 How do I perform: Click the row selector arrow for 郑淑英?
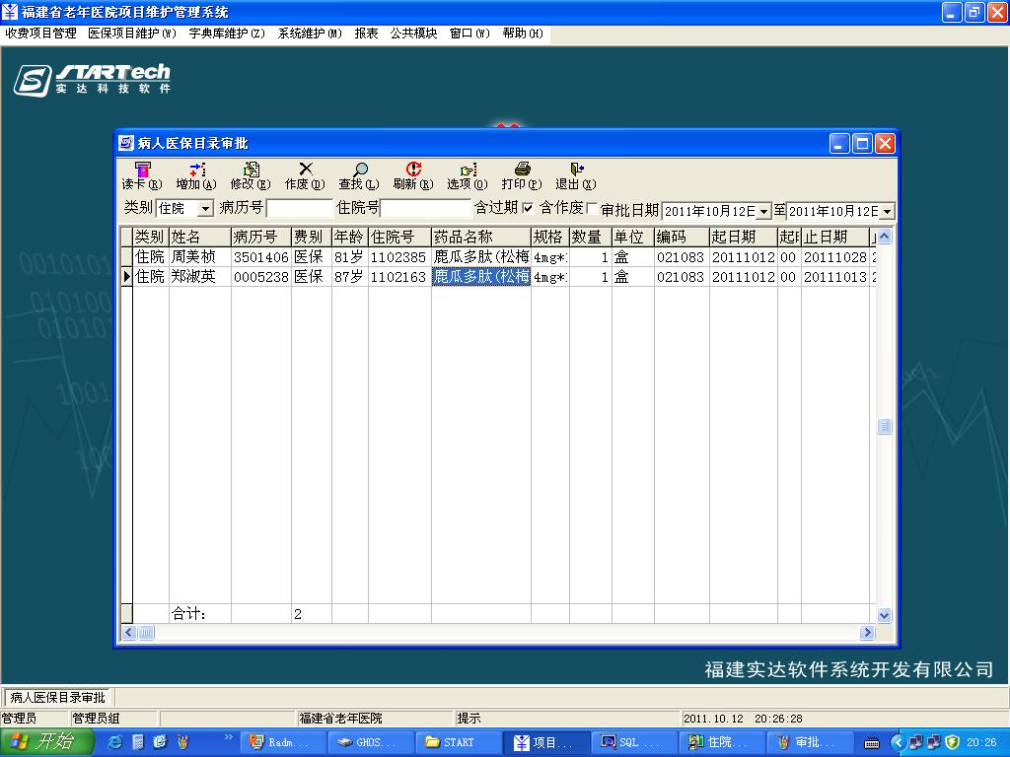click(x=126, y=276)
